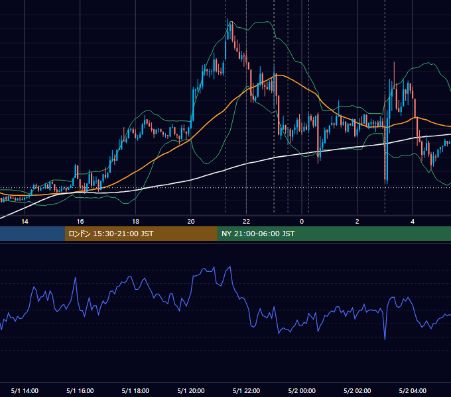Click the '14' hour label on price chart axis
Image resolution: width=451 pixels, height=397 pixels.
click(x=25, y=222)
